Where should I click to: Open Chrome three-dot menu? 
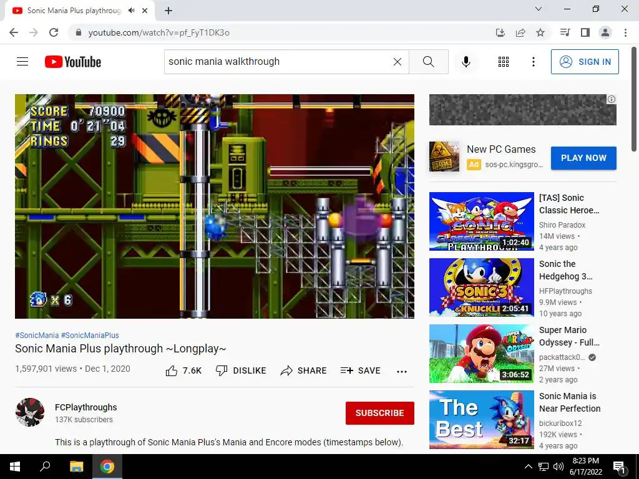[625, 32]
